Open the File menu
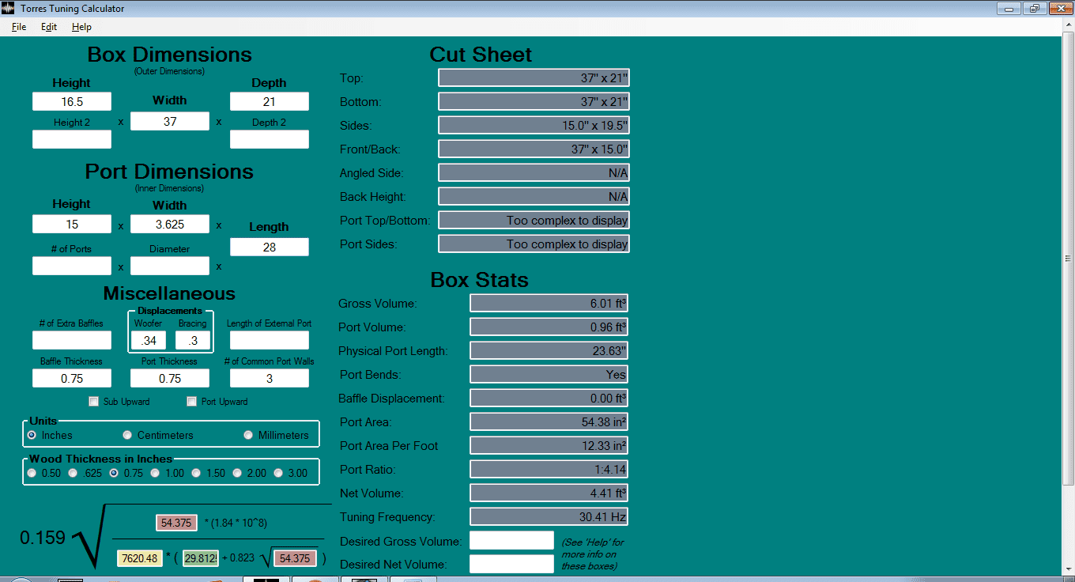 point(19,27)
